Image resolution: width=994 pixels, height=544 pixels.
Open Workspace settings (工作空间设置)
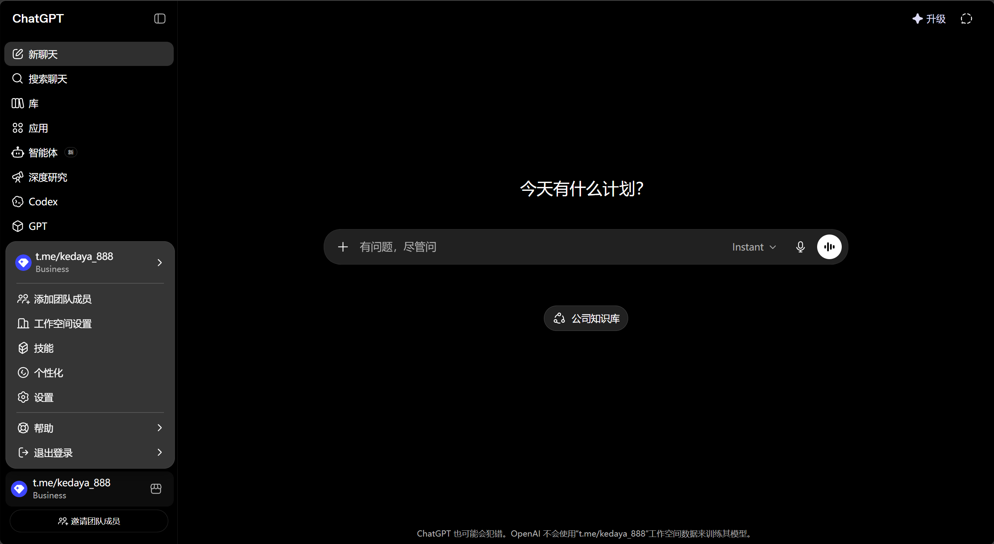(90, 324)
